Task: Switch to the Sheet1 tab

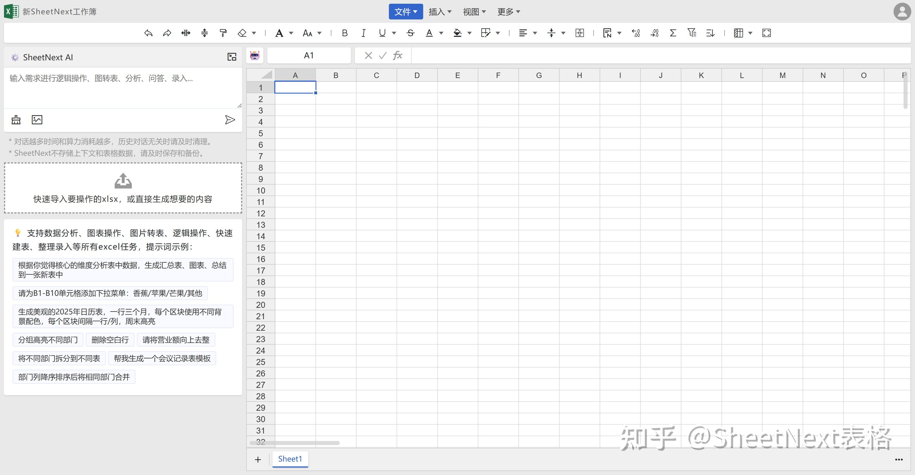Action: 290,459
